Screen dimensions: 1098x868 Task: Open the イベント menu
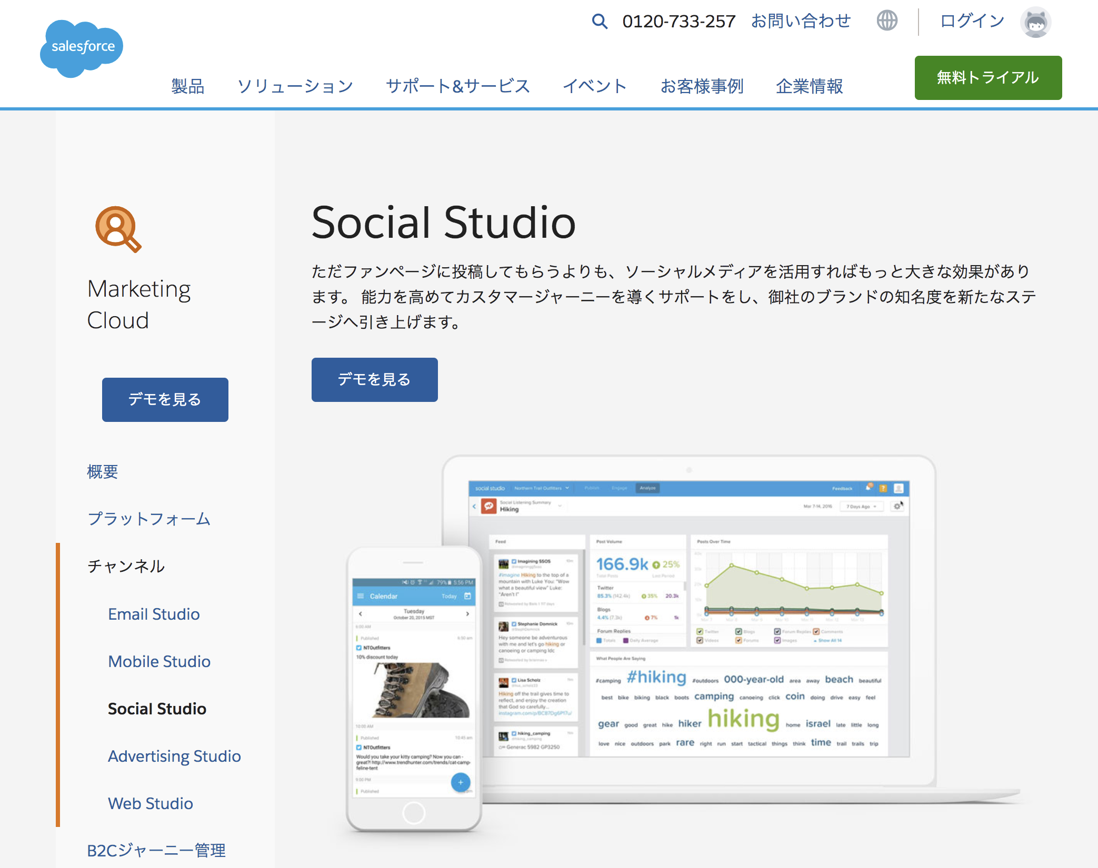pyautogui.click(x=595, y=86)
